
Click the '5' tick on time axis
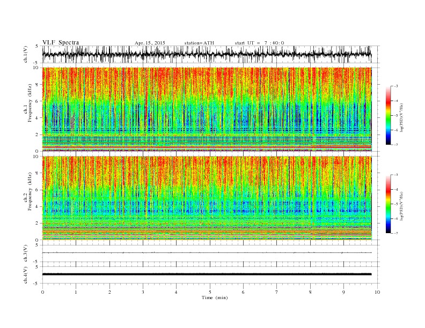[210, 292]
